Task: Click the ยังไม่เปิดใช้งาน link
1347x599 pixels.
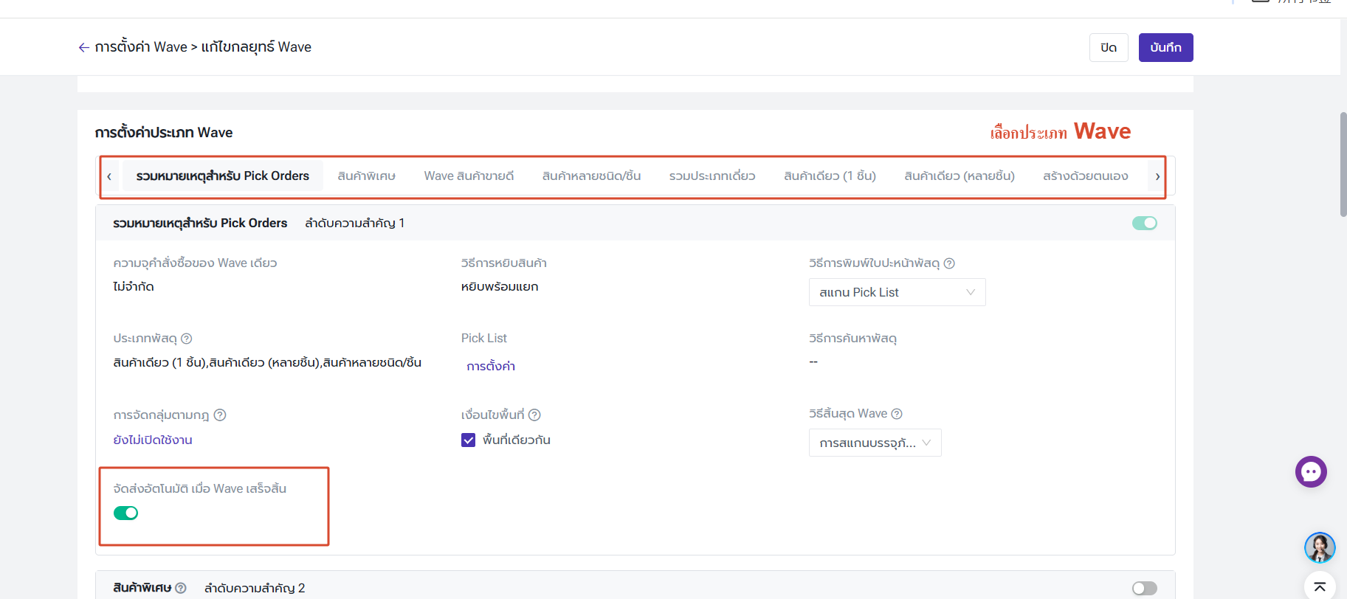Action: point(153,440)
